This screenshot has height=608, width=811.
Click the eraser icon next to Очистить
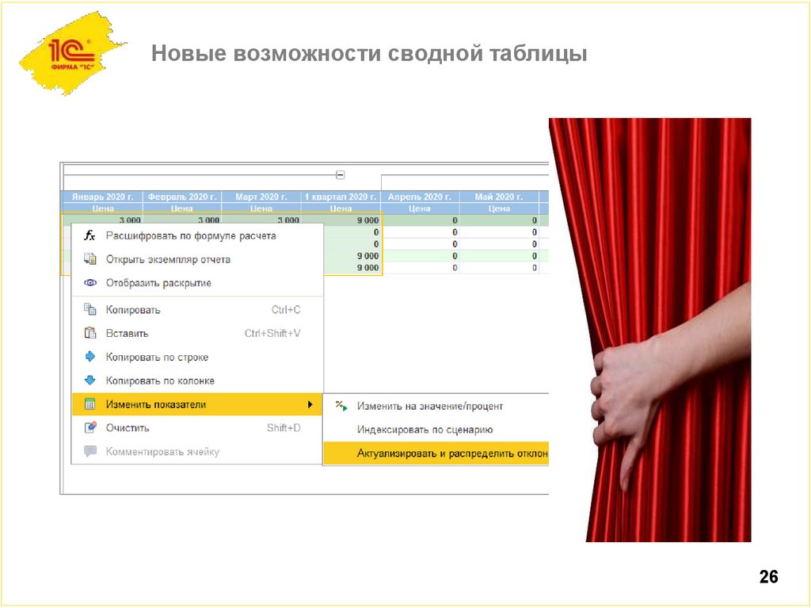89,427
